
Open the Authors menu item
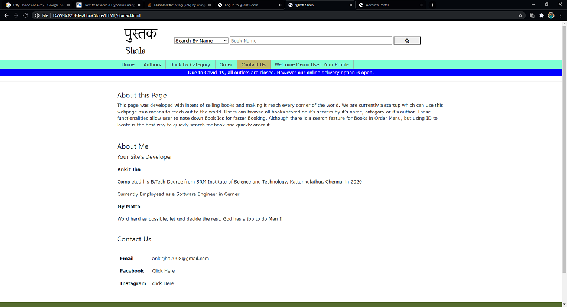(x=152, y=64)
